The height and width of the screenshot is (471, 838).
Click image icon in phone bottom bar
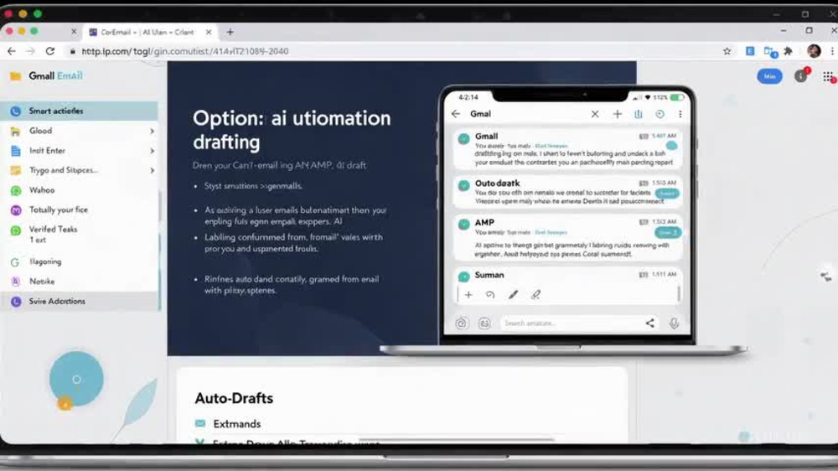click(x=484, y=323)
